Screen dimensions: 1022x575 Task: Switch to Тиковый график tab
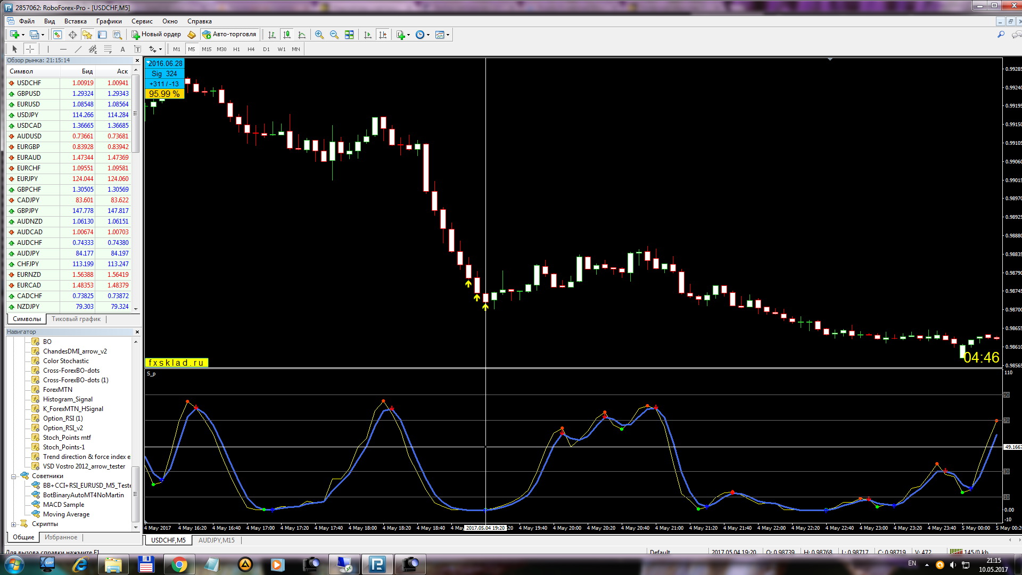pyautogui.click(x=76, y=319)
